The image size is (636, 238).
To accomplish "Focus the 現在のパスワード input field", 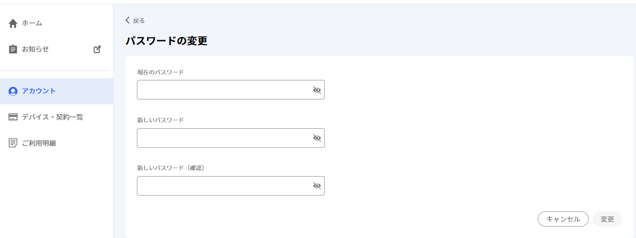I will [x=231, y=90].
